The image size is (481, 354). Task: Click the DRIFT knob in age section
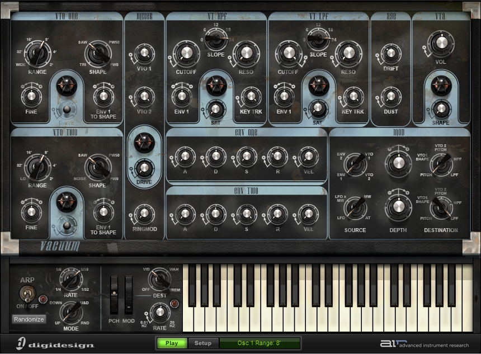point(391,54)
